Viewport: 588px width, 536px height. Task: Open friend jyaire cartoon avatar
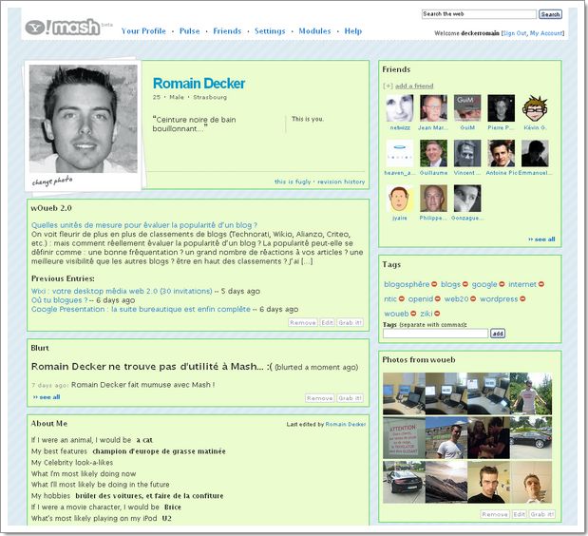coord(400,199)
